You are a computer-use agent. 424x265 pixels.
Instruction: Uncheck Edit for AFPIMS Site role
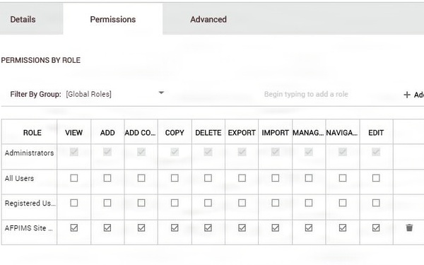(376, 228)
